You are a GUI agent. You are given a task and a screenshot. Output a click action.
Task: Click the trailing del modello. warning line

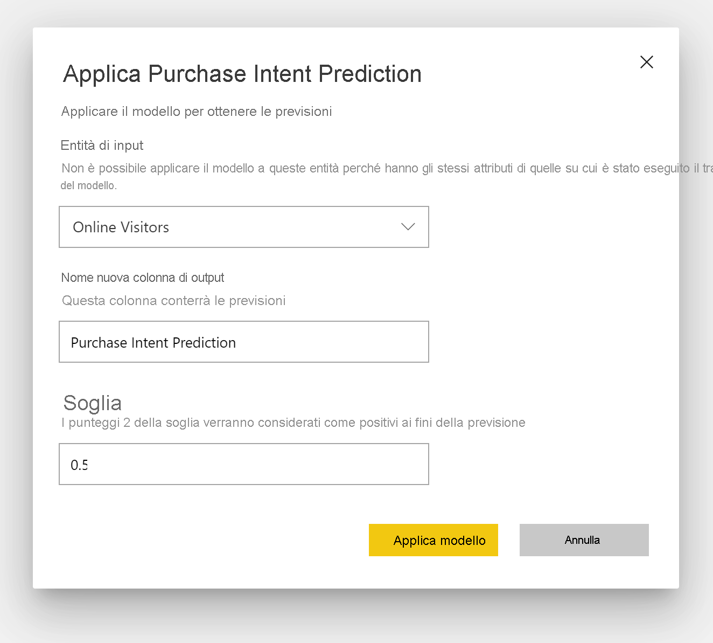click(x=89, y=185)
